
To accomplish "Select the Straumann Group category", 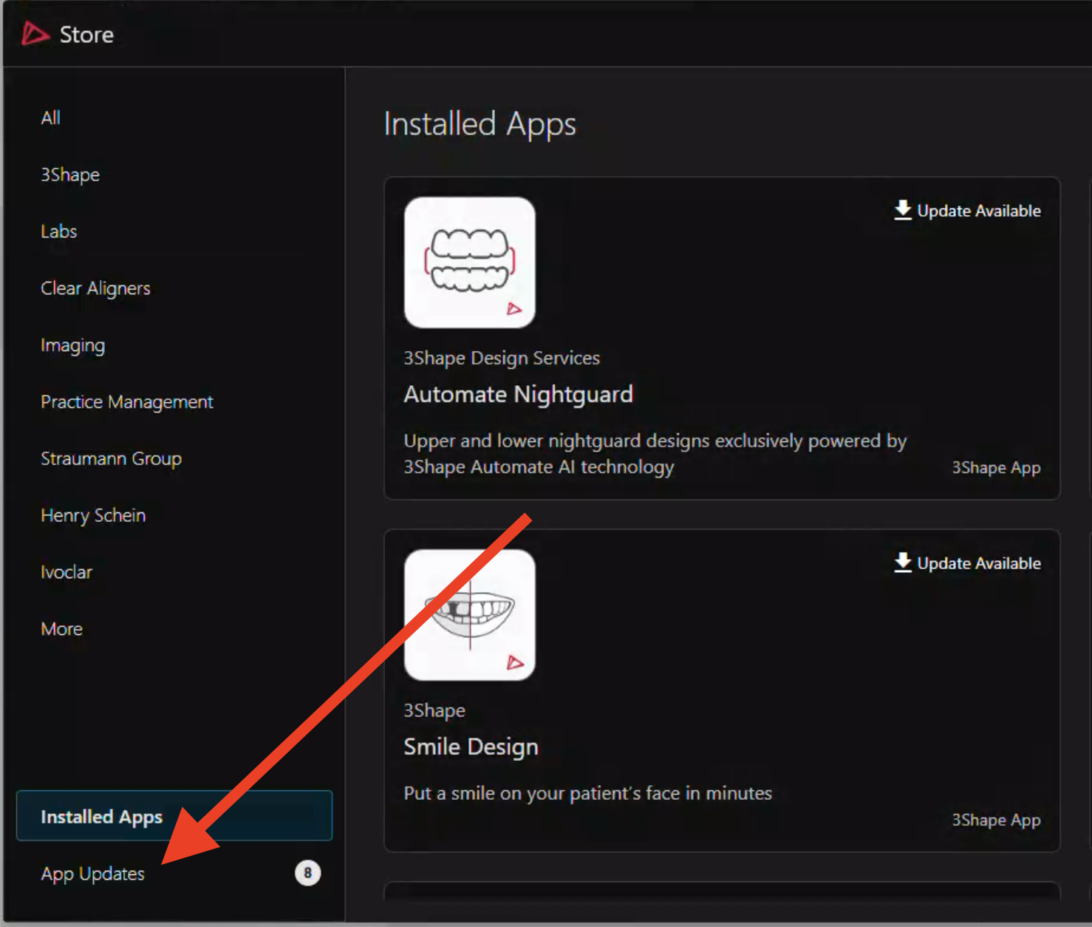I will (111, 458).
